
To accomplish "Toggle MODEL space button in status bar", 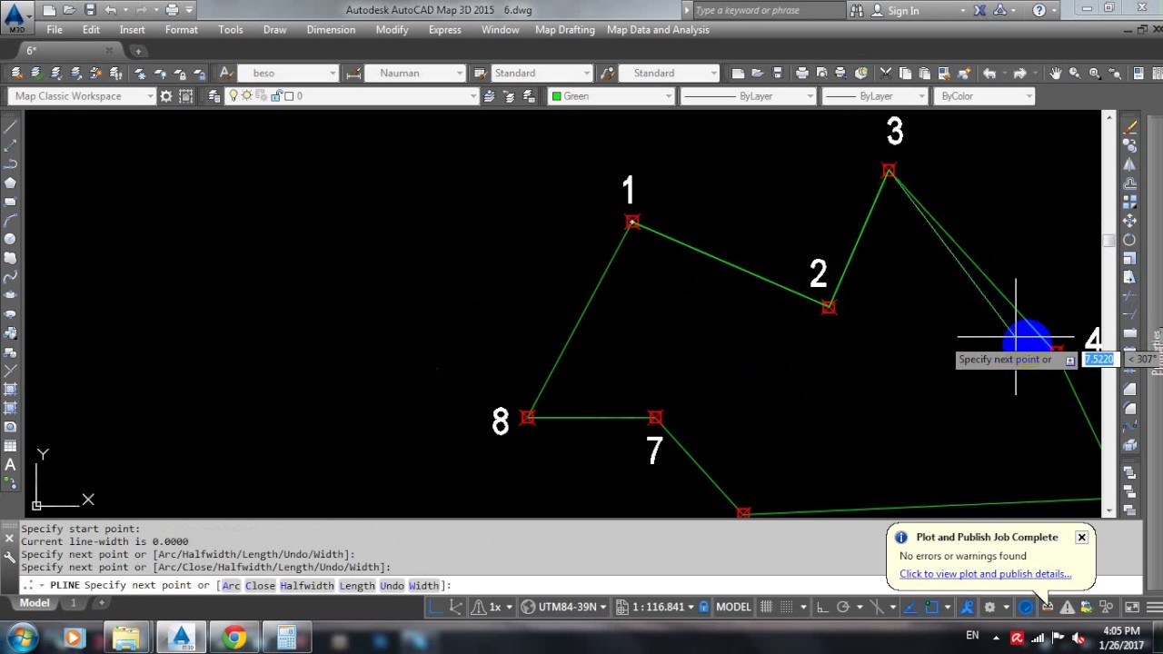I will pos(734,607).
